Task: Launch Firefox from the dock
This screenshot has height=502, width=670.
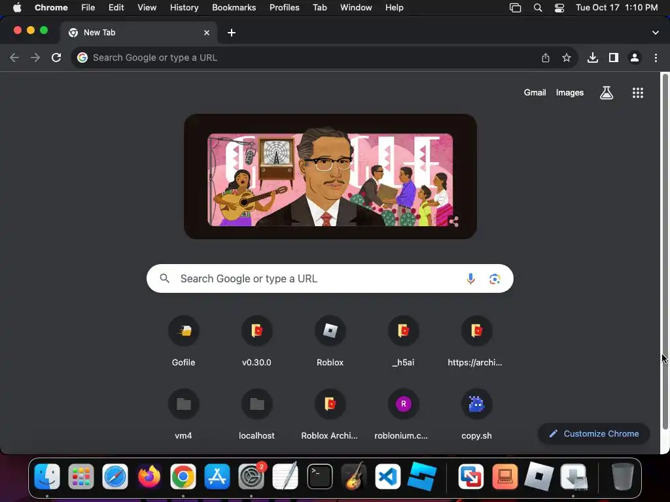Action: pos(149,477)
